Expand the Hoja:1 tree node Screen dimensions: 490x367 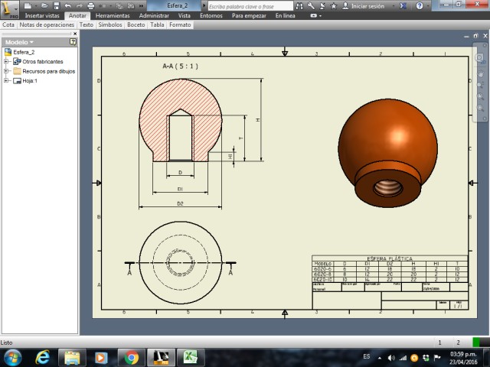click(x=6, y=80)
